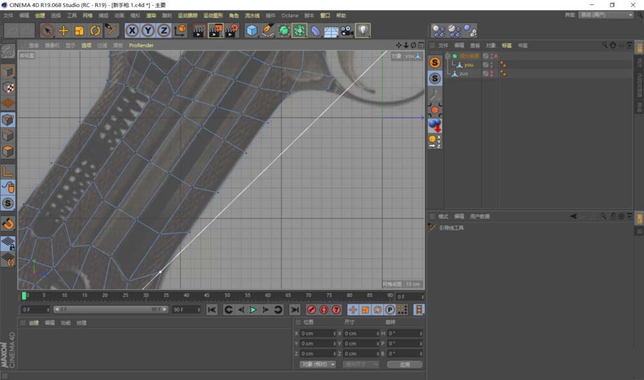Open the Render Settings icon
This screenshot has width=644, height=380.
click(x=230, y=30)
